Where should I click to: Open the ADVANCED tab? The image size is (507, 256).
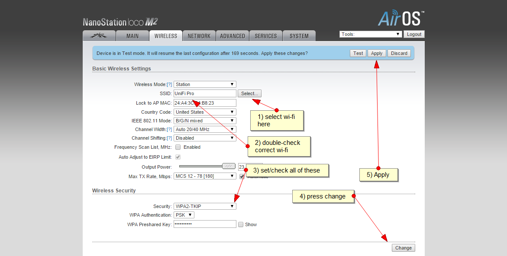tap(233, 36)
